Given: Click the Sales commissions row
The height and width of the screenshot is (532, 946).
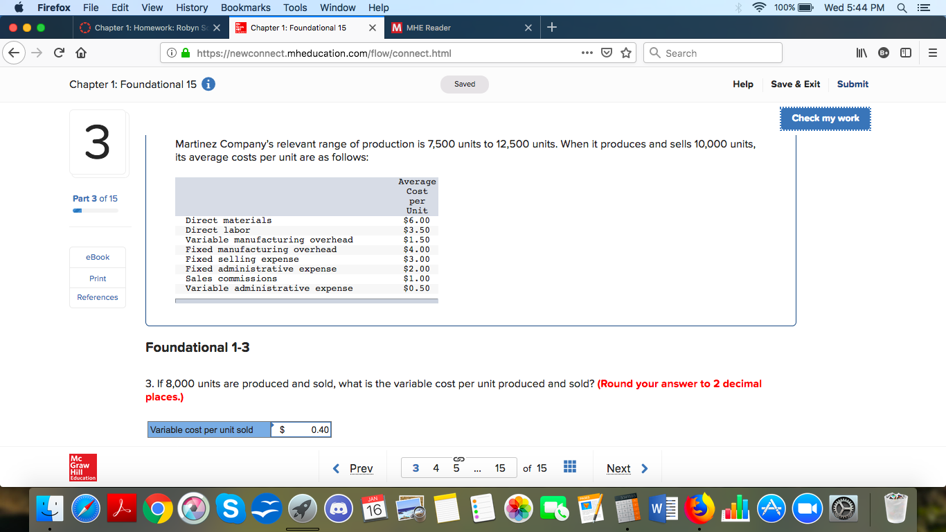Looking at the screenshot, I should 307,278.
